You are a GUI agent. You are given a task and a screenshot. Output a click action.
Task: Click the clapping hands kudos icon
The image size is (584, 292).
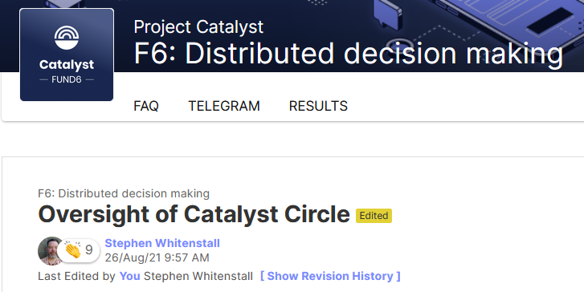[x=72, y=250]
